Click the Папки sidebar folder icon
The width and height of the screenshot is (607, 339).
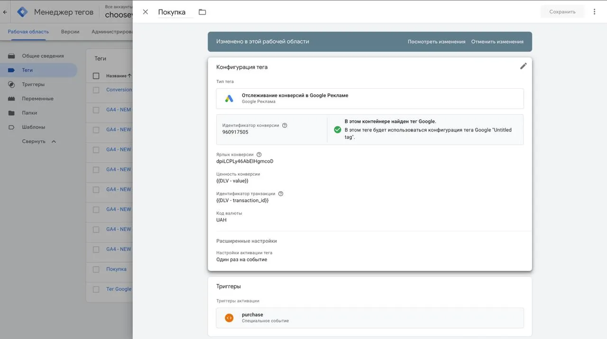tap(11, 113)
